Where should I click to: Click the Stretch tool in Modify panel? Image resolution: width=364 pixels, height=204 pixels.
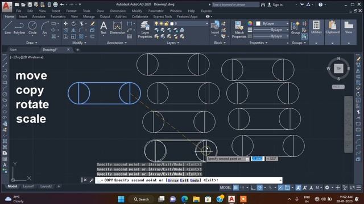click(x=66, y=36)
